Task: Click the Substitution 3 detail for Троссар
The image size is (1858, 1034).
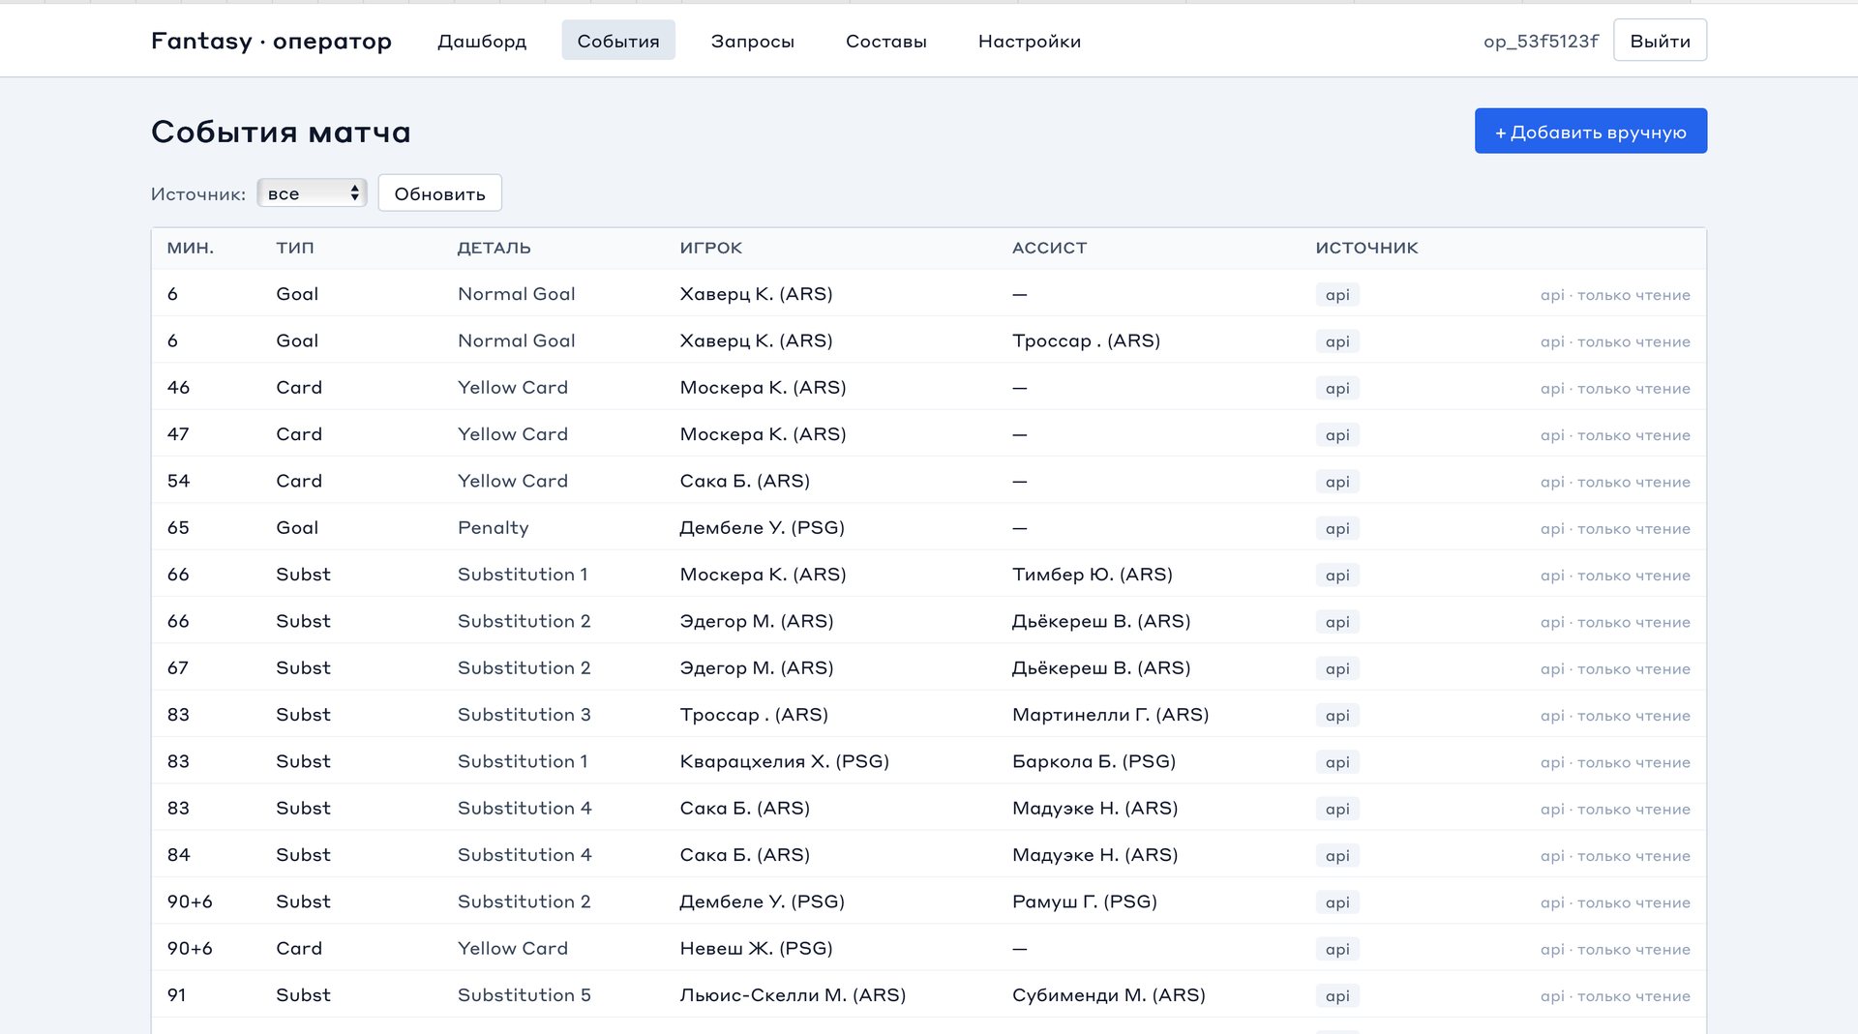Action: click(x=524, y=714)
